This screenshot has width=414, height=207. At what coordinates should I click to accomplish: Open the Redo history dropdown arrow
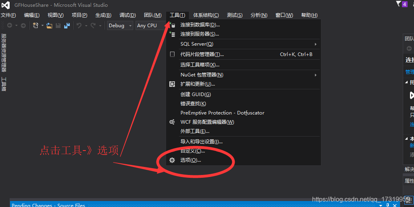click(100, 26)
